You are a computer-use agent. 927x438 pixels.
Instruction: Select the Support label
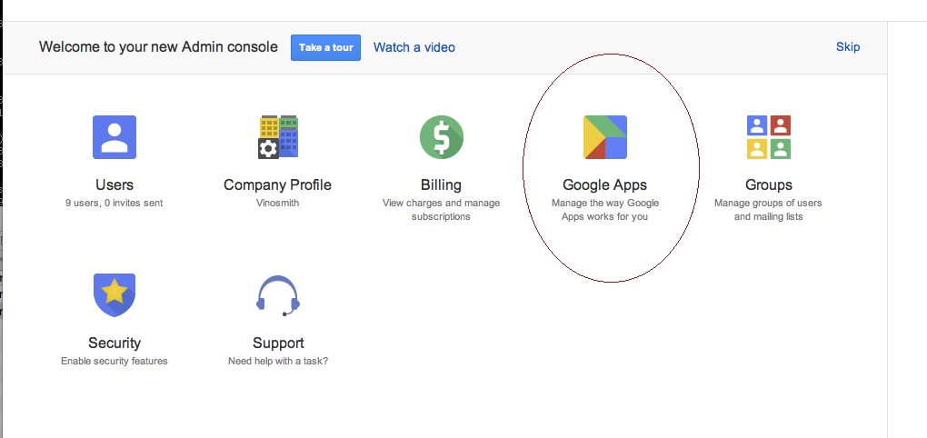click(278, 343)
